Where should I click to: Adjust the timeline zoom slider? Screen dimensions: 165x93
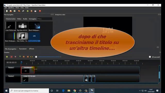pos(50,57)
